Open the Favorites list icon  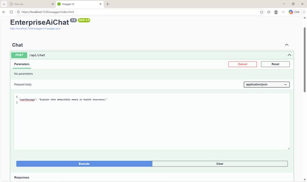tap(269, 12)
